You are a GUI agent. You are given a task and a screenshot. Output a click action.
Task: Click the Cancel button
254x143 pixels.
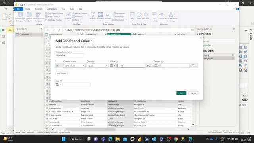pyautogui.click(x=193, y=93)
